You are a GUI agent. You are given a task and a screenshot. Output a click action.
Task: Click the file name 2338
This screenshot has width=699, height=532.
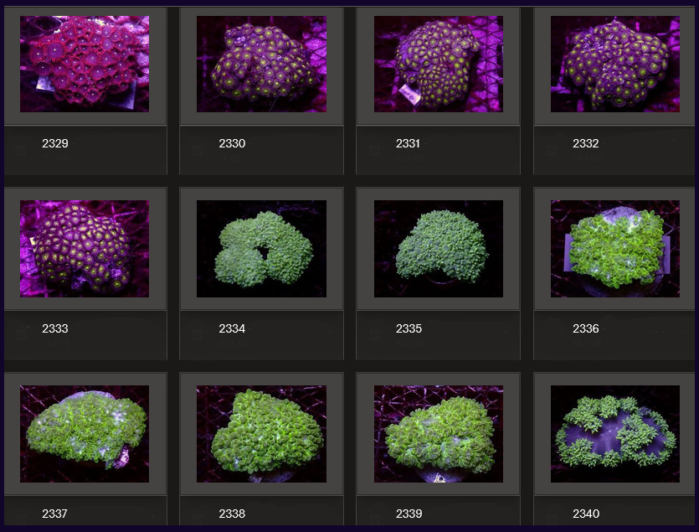click(x=232, y=514)
